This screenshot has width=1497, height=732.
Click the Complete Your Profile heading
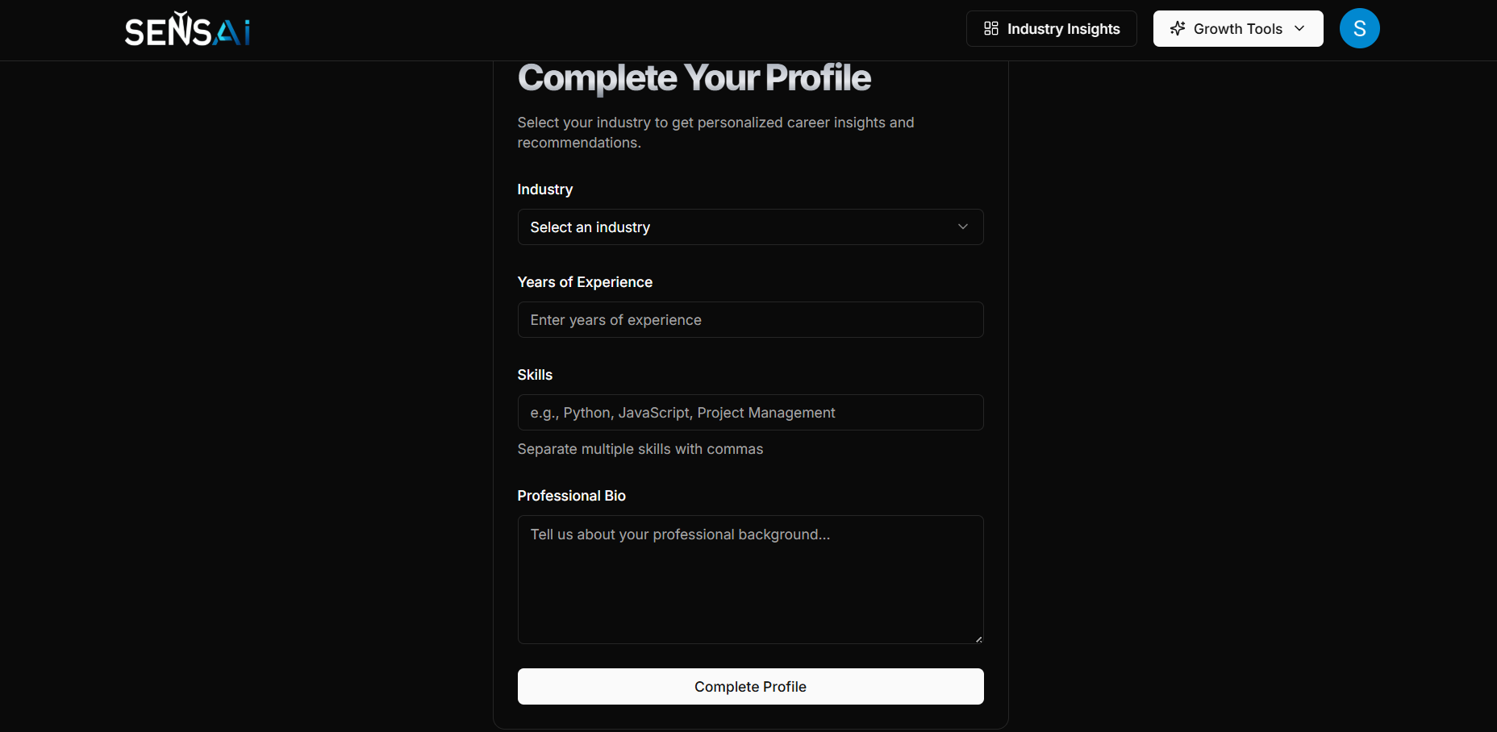pos(694,77)
